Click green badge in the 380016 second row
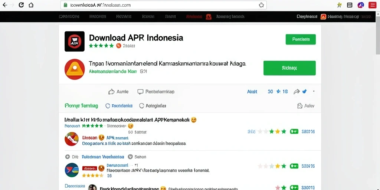Screen dimensions: 380x190 coord(294,166)
